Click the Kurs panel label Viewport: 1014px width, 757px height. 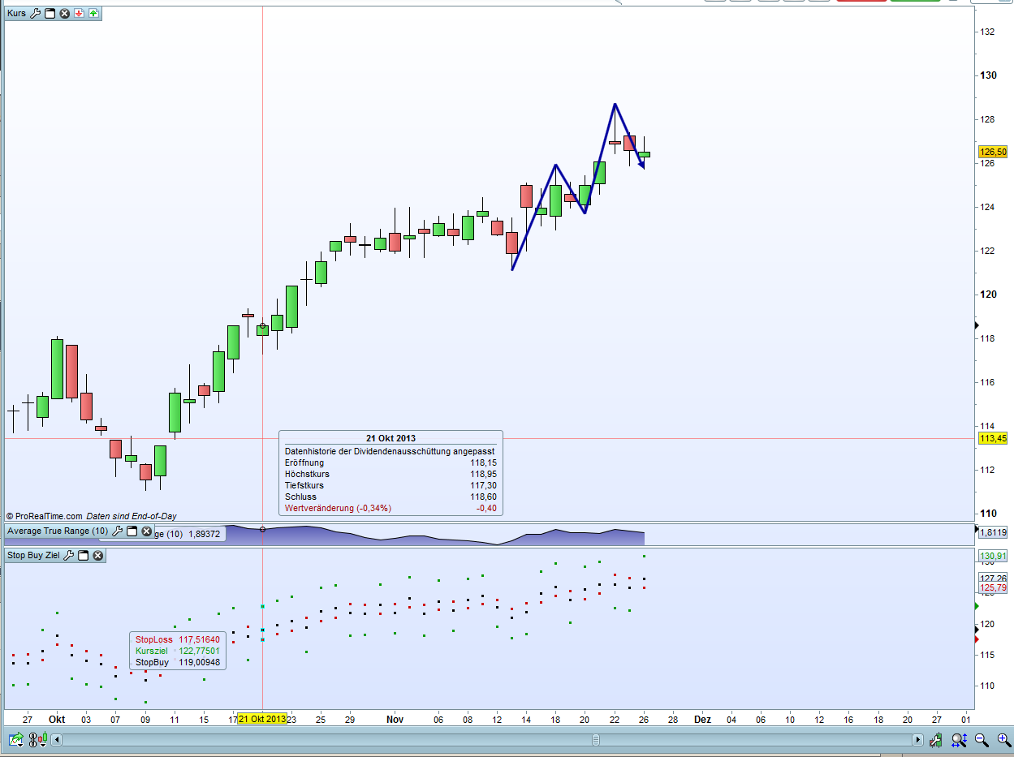(16, 14)
